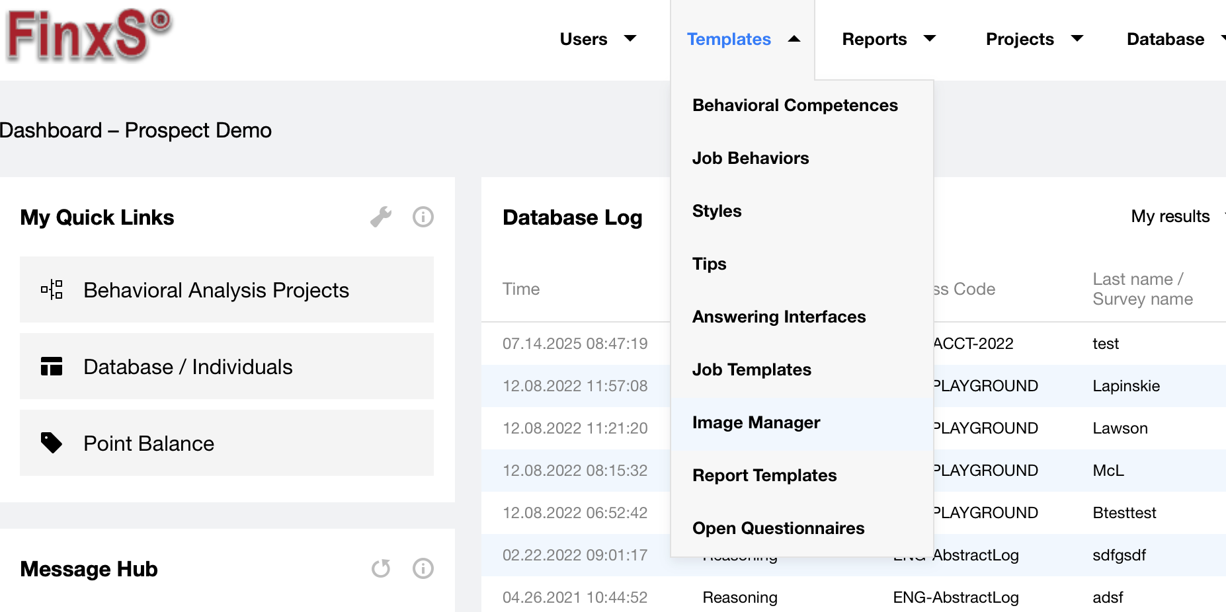Select the Point Balance tag icon
Image resolution: width=1226 pixels, height=612 pixels.
(x=52, y=443)
